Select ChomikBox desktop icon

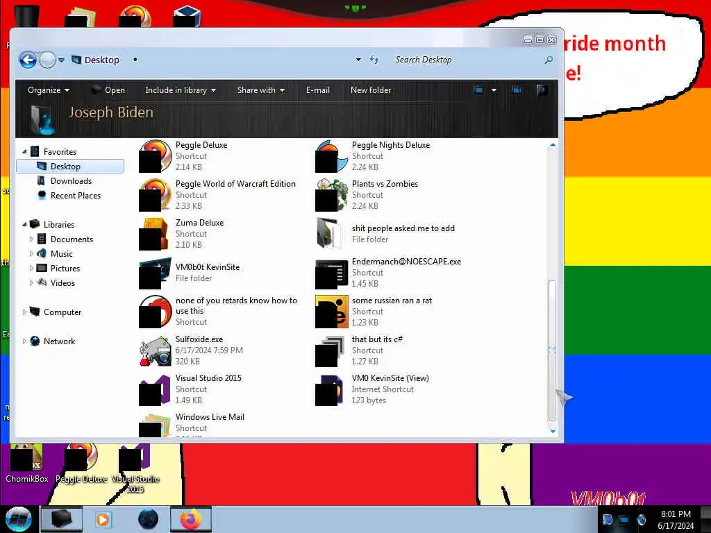[26, 463]
